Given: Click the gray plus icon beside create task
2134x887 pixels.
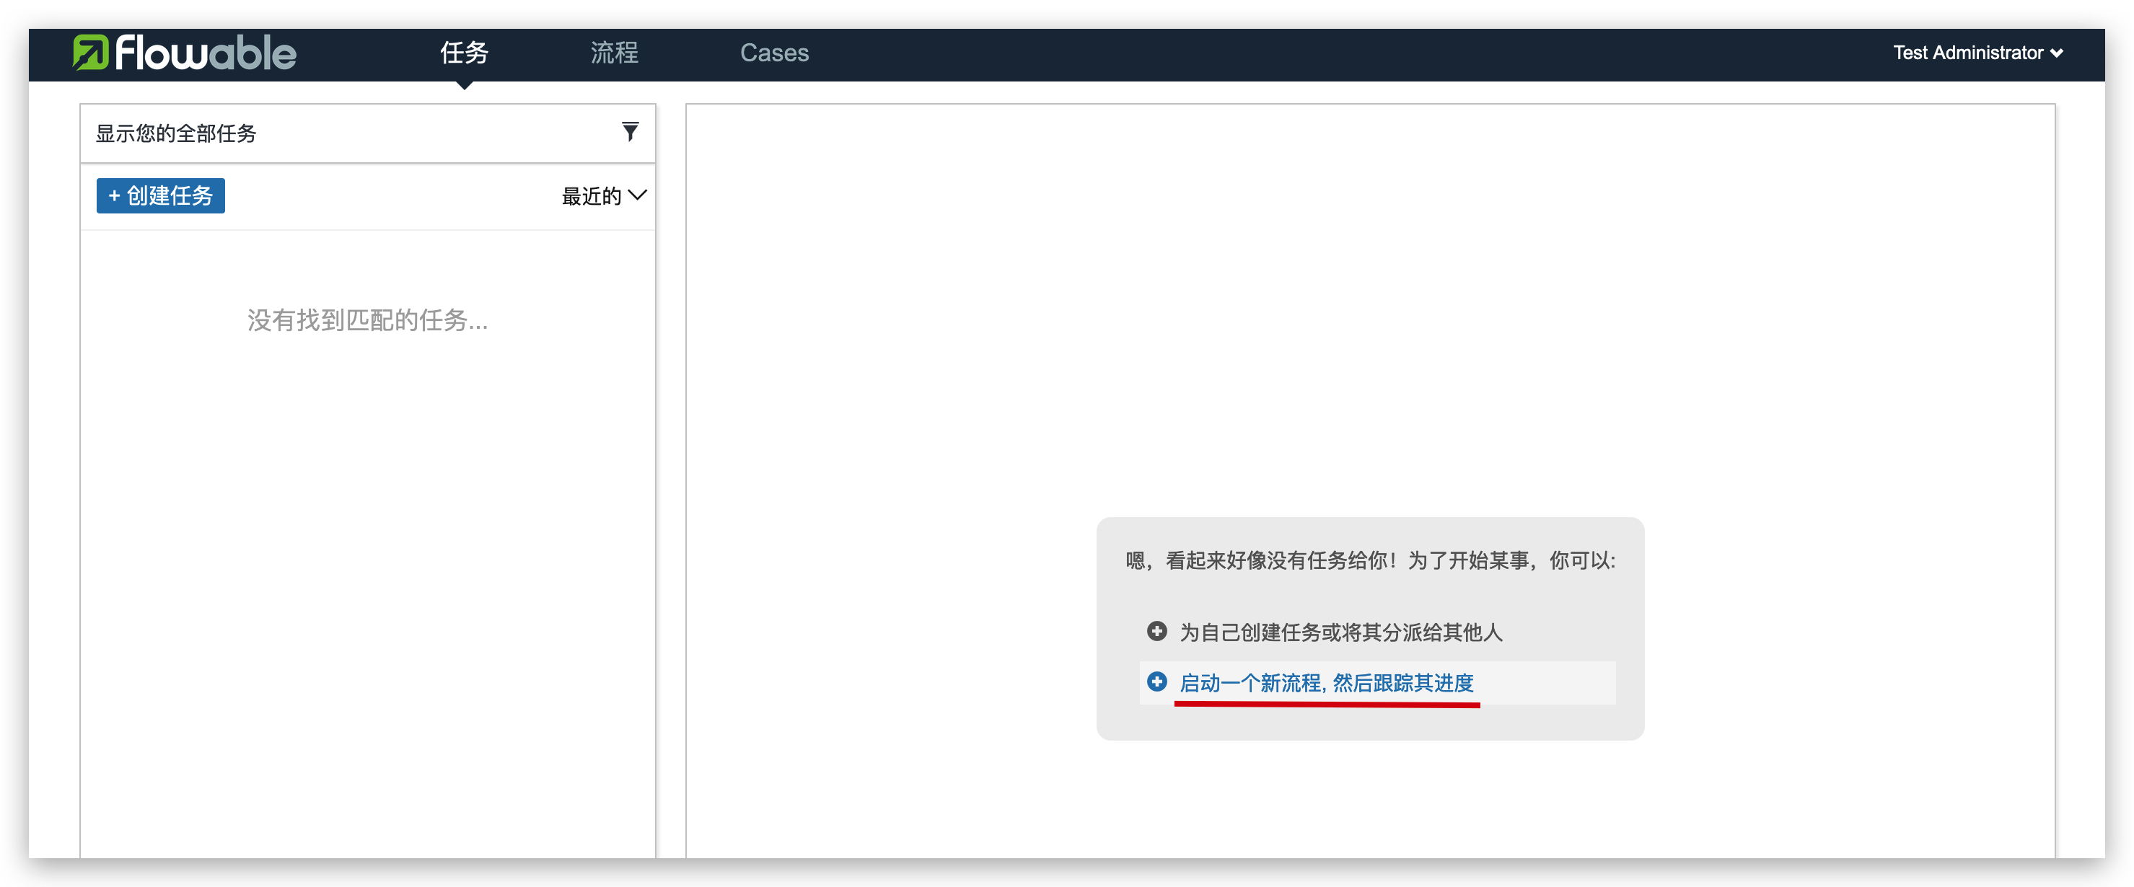Looking at the screenshot, I should (x=1156, y=631).
